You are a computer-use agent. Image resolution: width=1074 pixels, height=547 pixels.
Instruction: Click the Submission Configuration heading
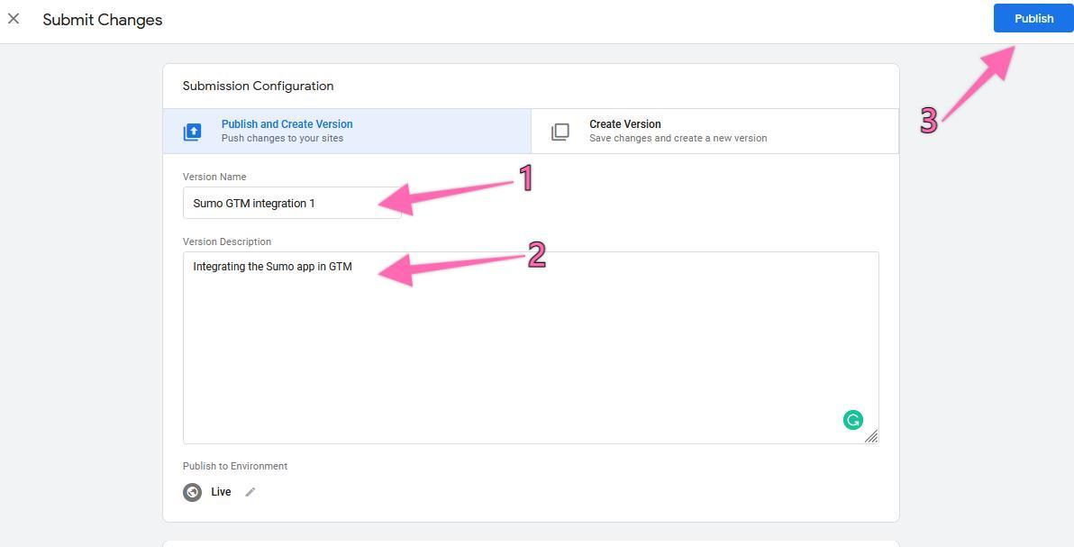[258, 87]
